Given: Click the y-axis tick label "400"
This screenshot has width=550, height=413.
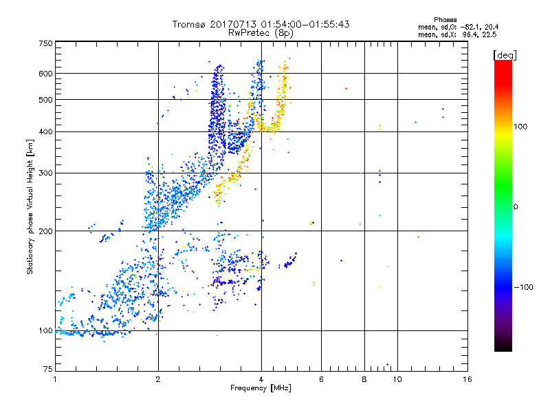Looking at the screenshot, I should (45, 132).
